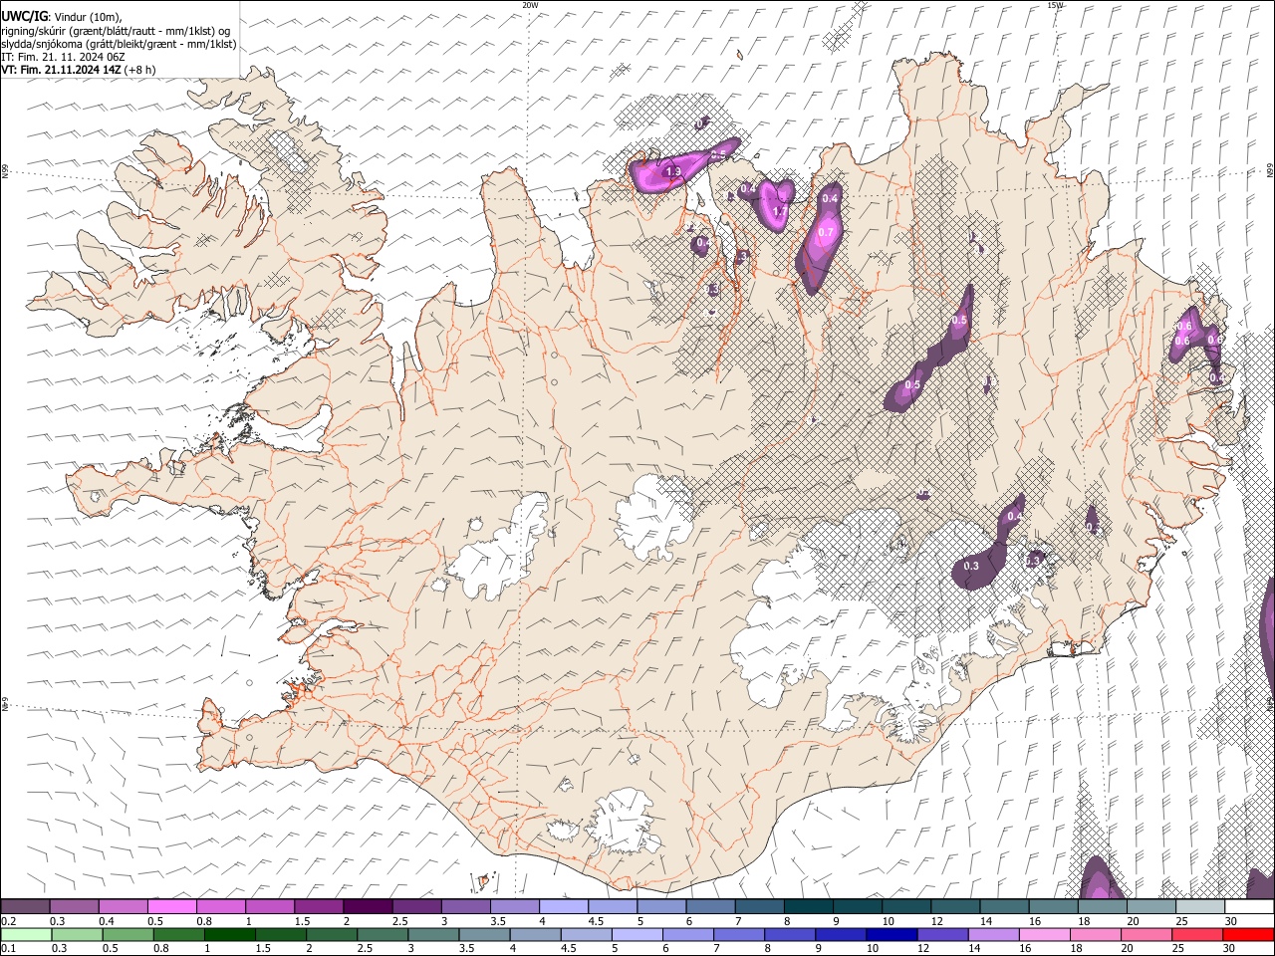Image resolution: width=1275 pixels, height=956 pixels.
Task: Click the '20W' longitude label at the top
Action: point(530,5)
